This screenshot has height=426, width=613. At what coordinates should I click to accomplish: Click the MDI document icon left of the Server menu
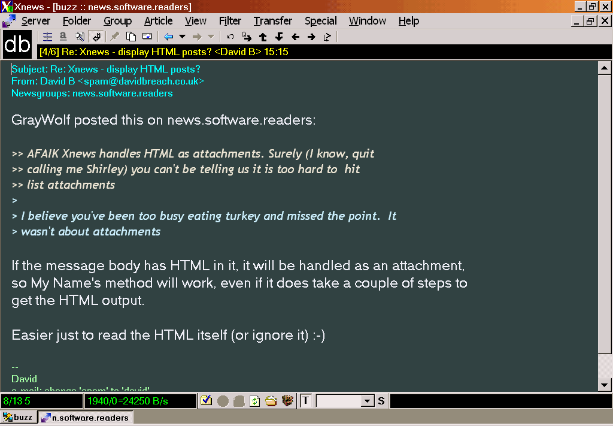pyautogui.click(x=8, y=21)
